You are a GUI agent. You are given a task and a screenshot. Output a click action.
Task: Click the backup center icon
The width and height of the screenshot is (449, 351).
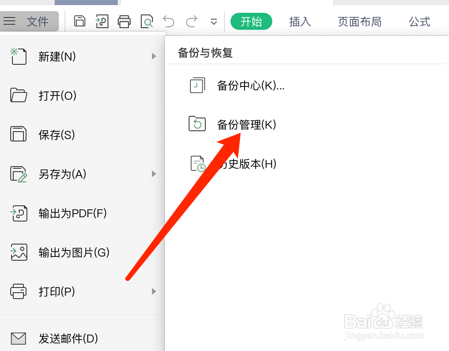(x=198, y=85)
